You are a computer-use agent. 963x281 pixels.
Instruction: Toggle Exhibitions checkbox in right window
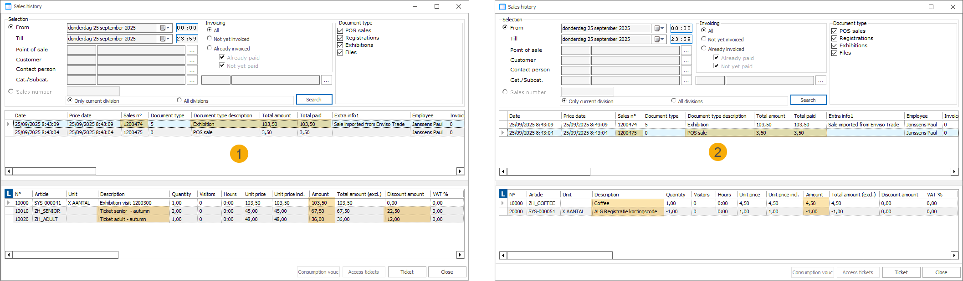coord(834,45)
